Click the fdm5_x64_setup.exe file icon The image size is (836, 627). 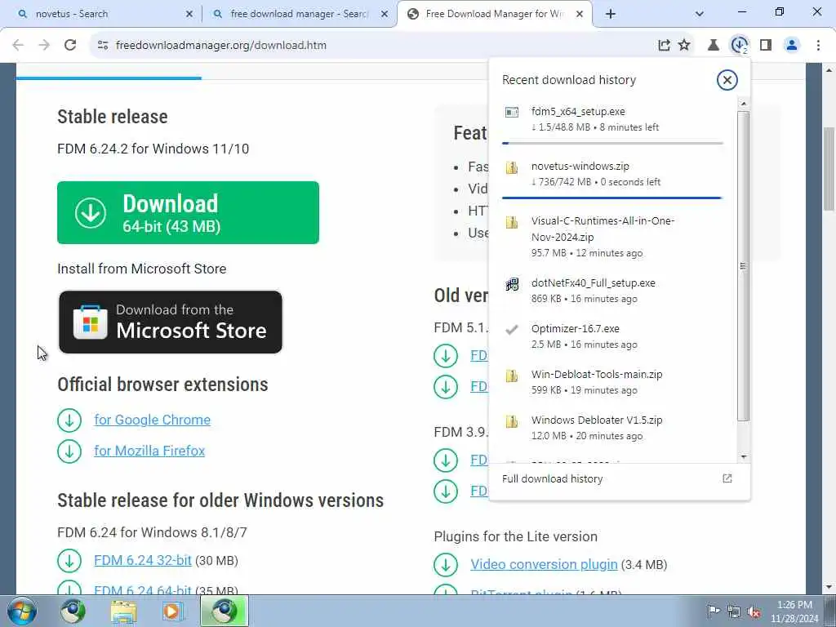512,112
